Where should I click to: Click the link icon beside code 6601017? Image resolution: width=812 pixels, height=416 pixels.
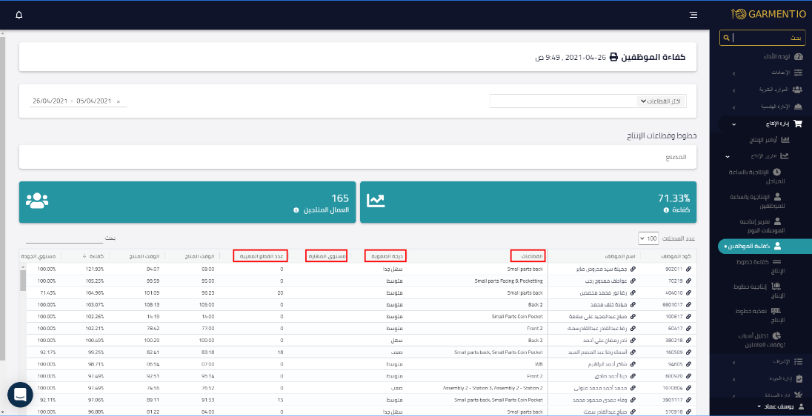click(688, 305)
